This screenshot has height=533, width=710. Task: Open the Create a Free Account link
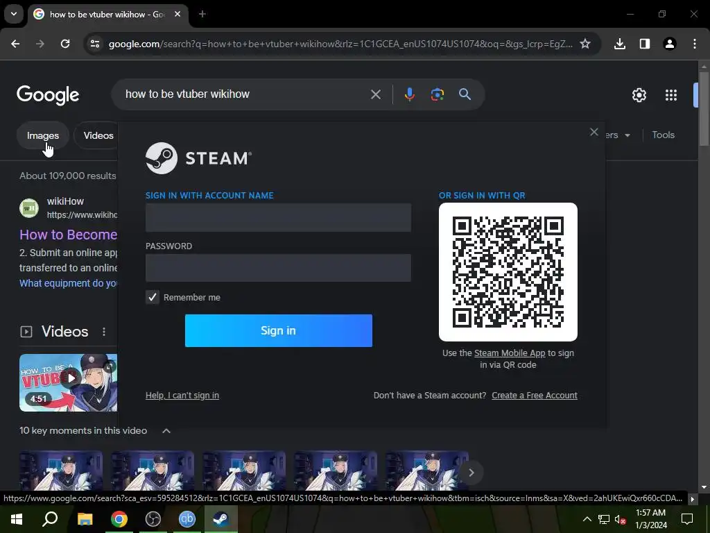pos(535,395)
